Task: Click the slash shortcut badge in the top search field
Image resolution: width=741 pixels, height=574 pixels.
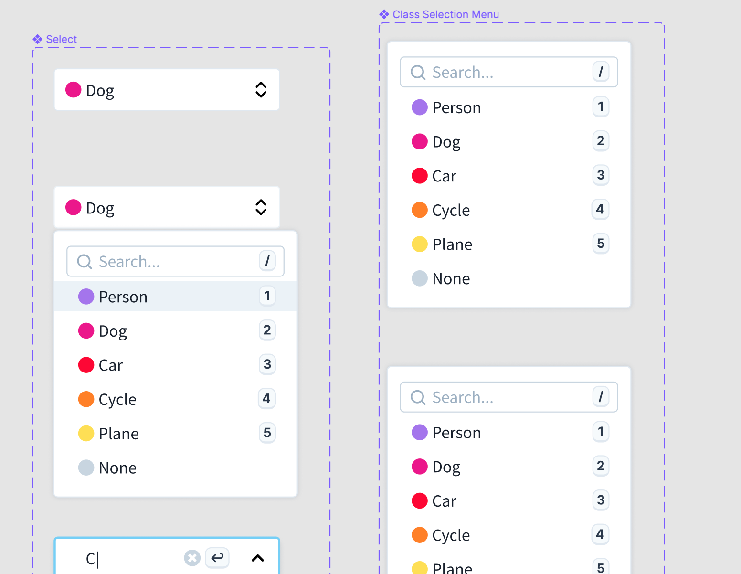Action: coord(601,72)
